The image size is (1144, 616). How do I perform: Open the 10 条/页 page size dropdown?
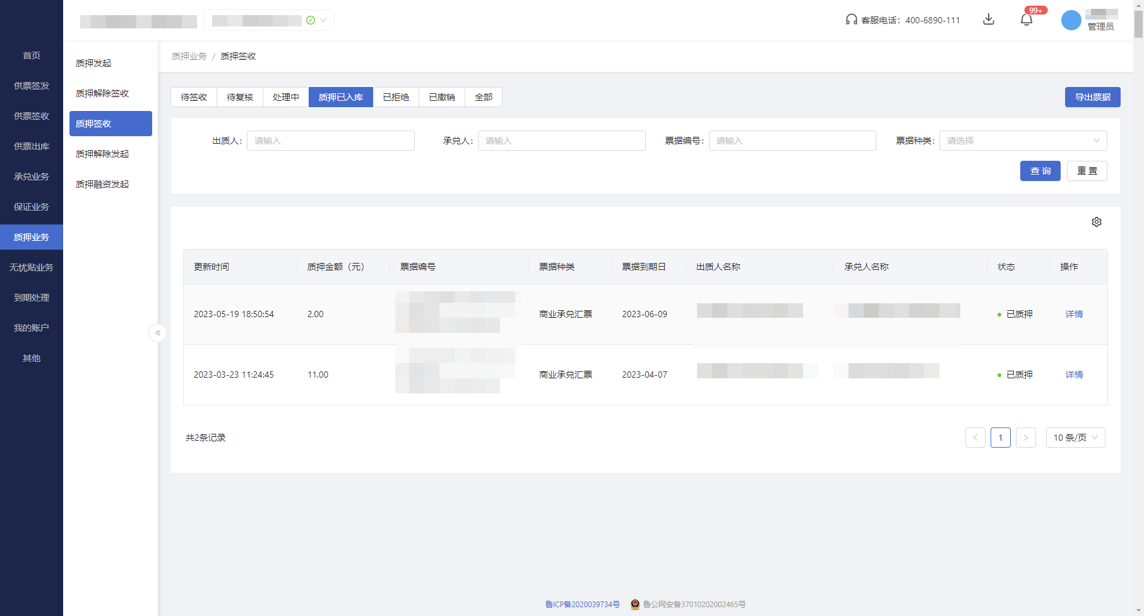(1075, 438)
